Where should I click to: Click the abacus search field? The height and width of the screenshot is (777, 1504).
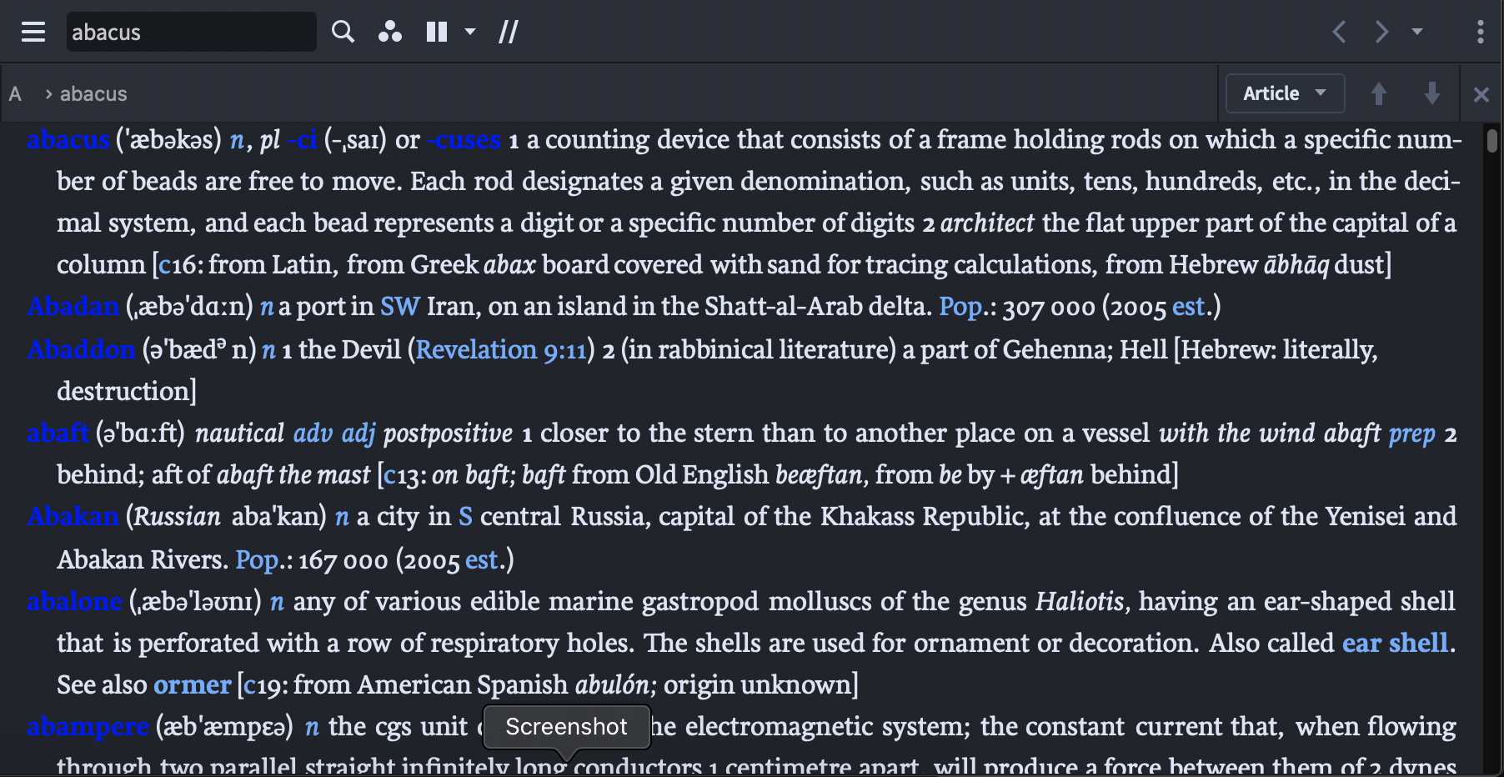[192, 32]
